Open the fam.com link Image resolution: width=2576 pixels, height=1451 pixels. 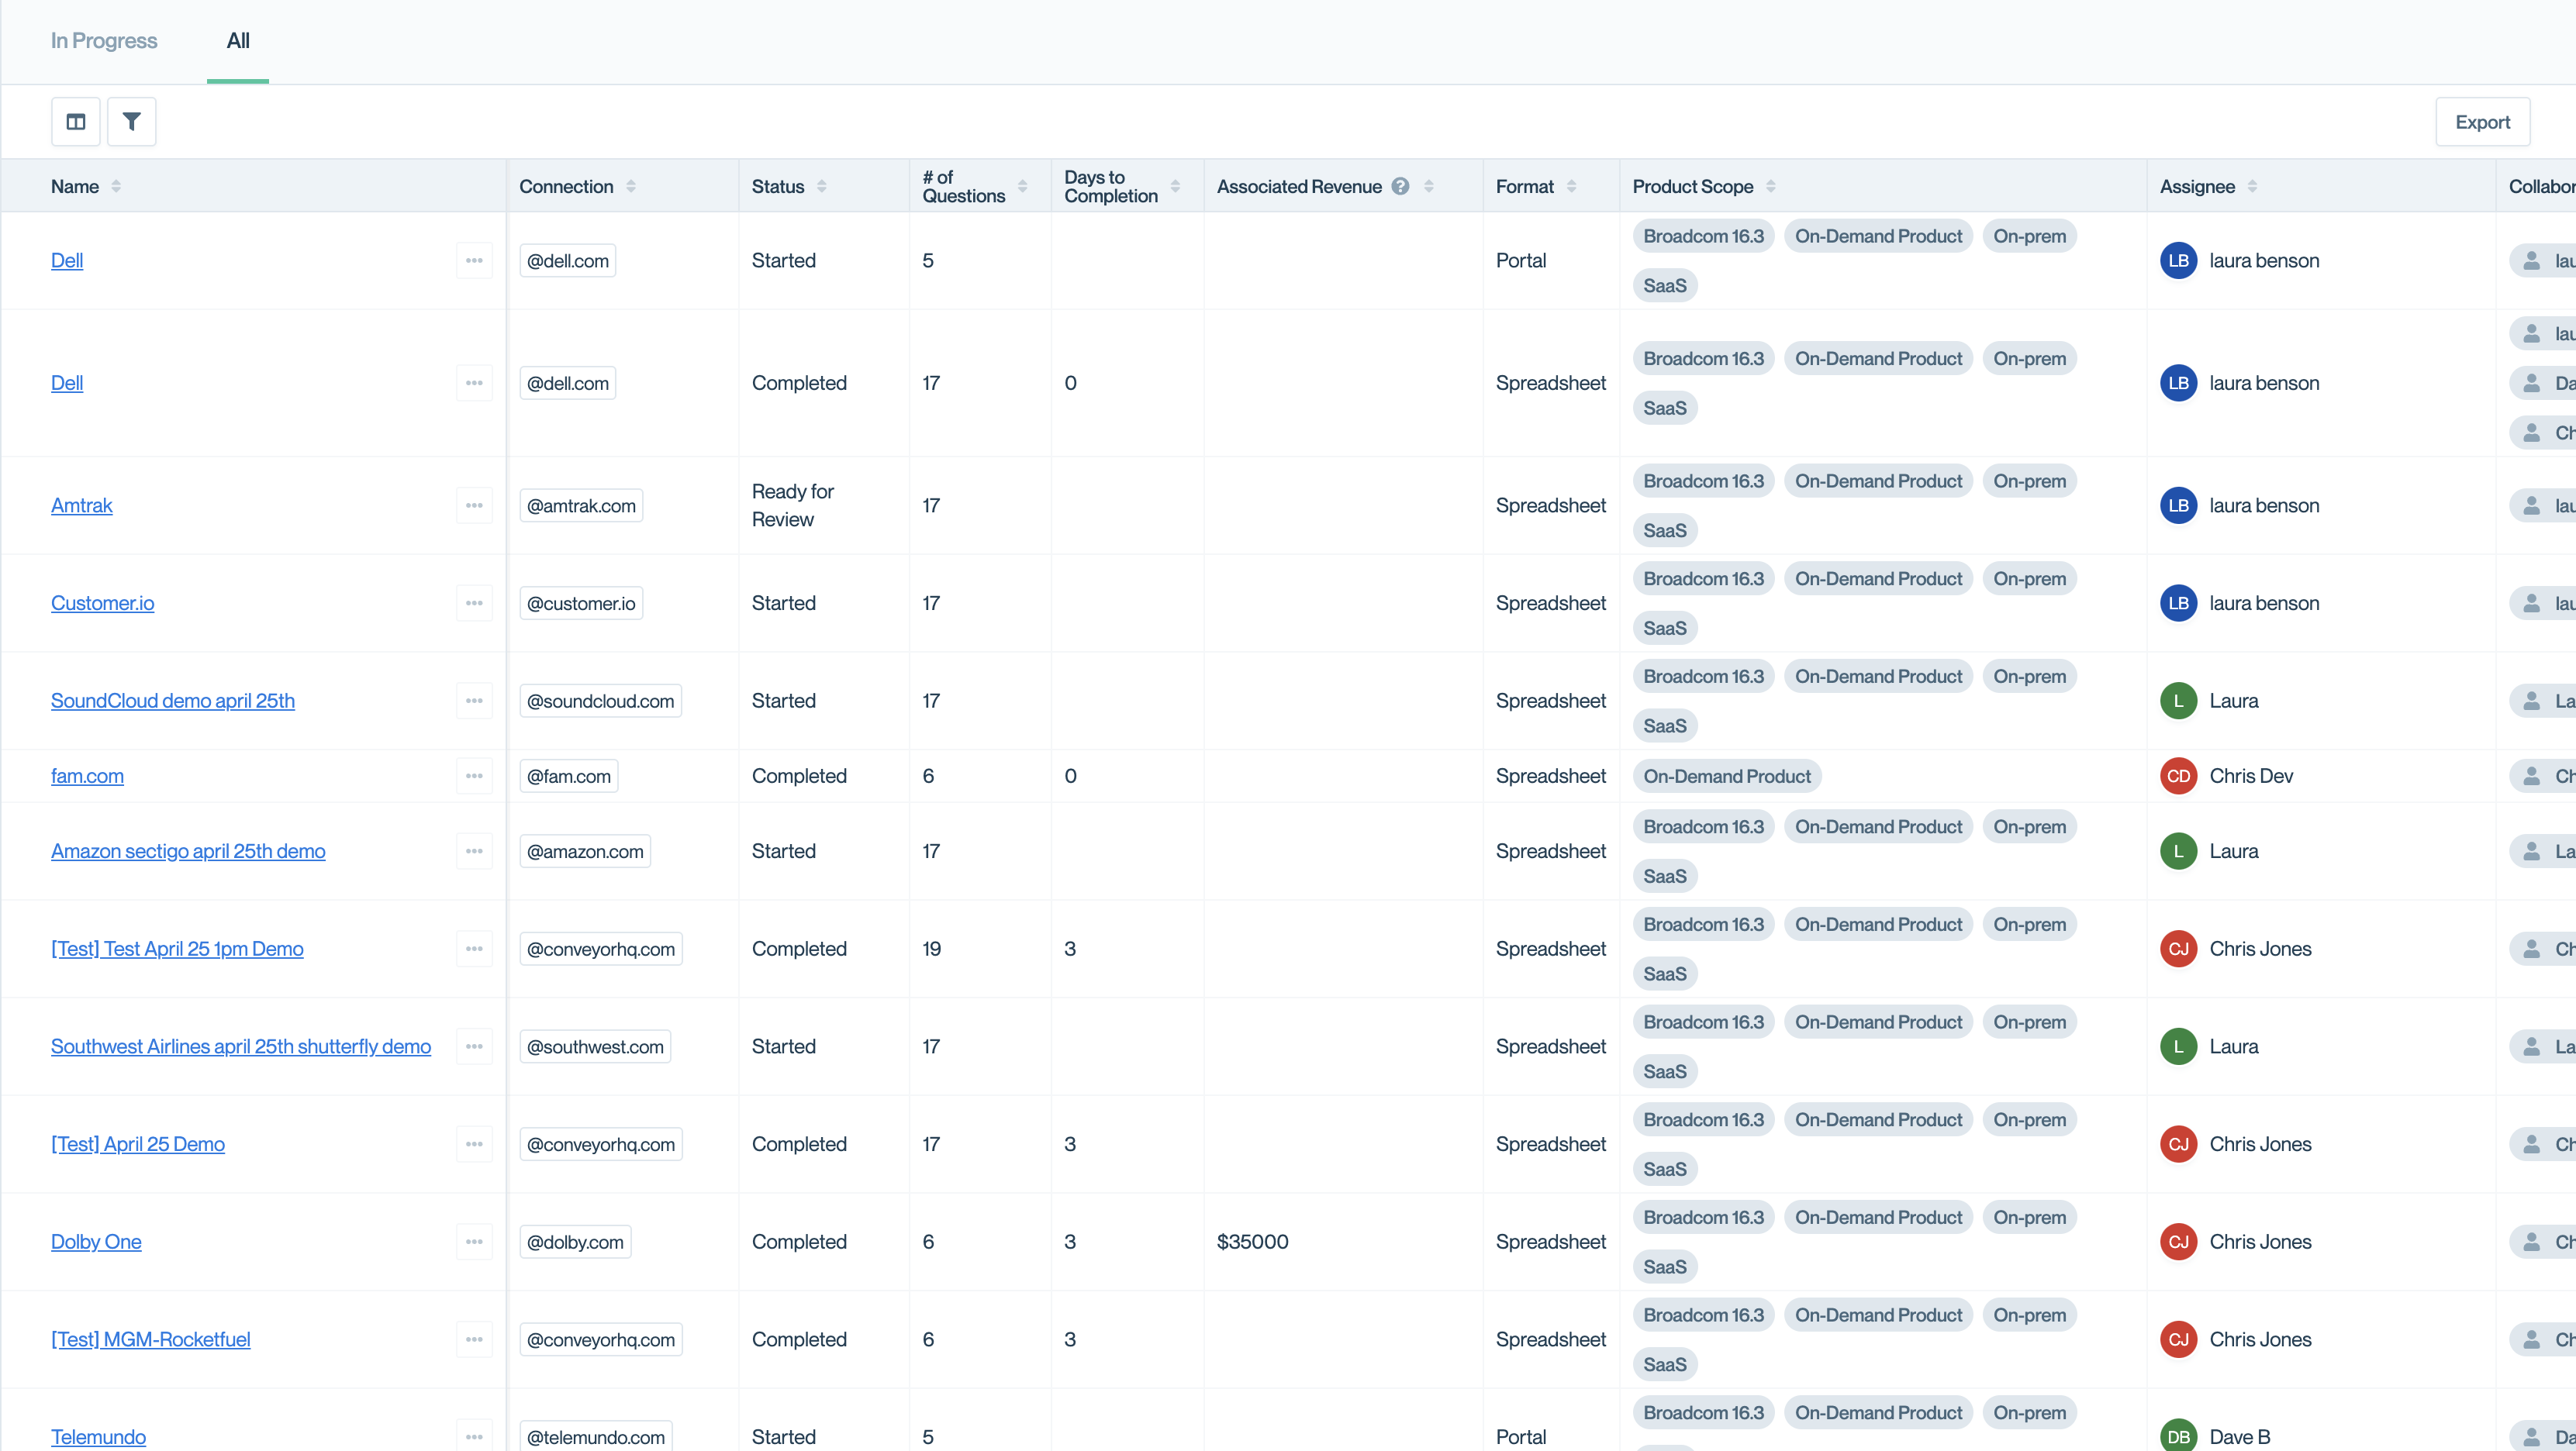click(87, 777)
